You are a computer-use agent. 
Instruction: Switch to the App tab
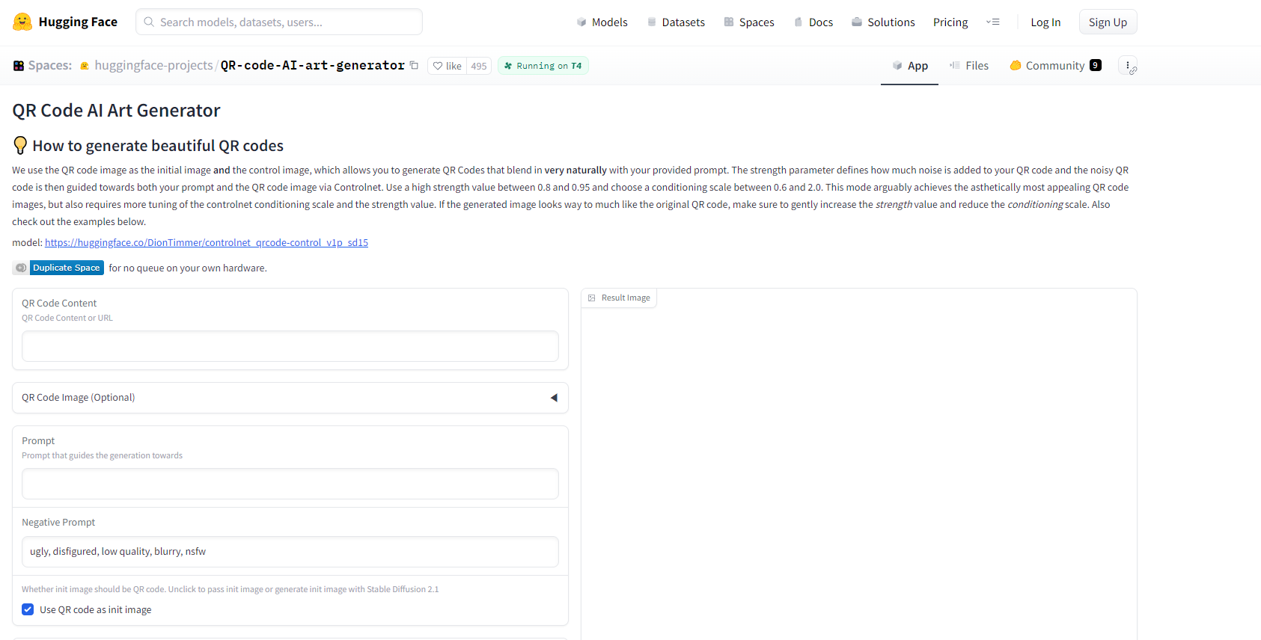(x=909, y=66)
